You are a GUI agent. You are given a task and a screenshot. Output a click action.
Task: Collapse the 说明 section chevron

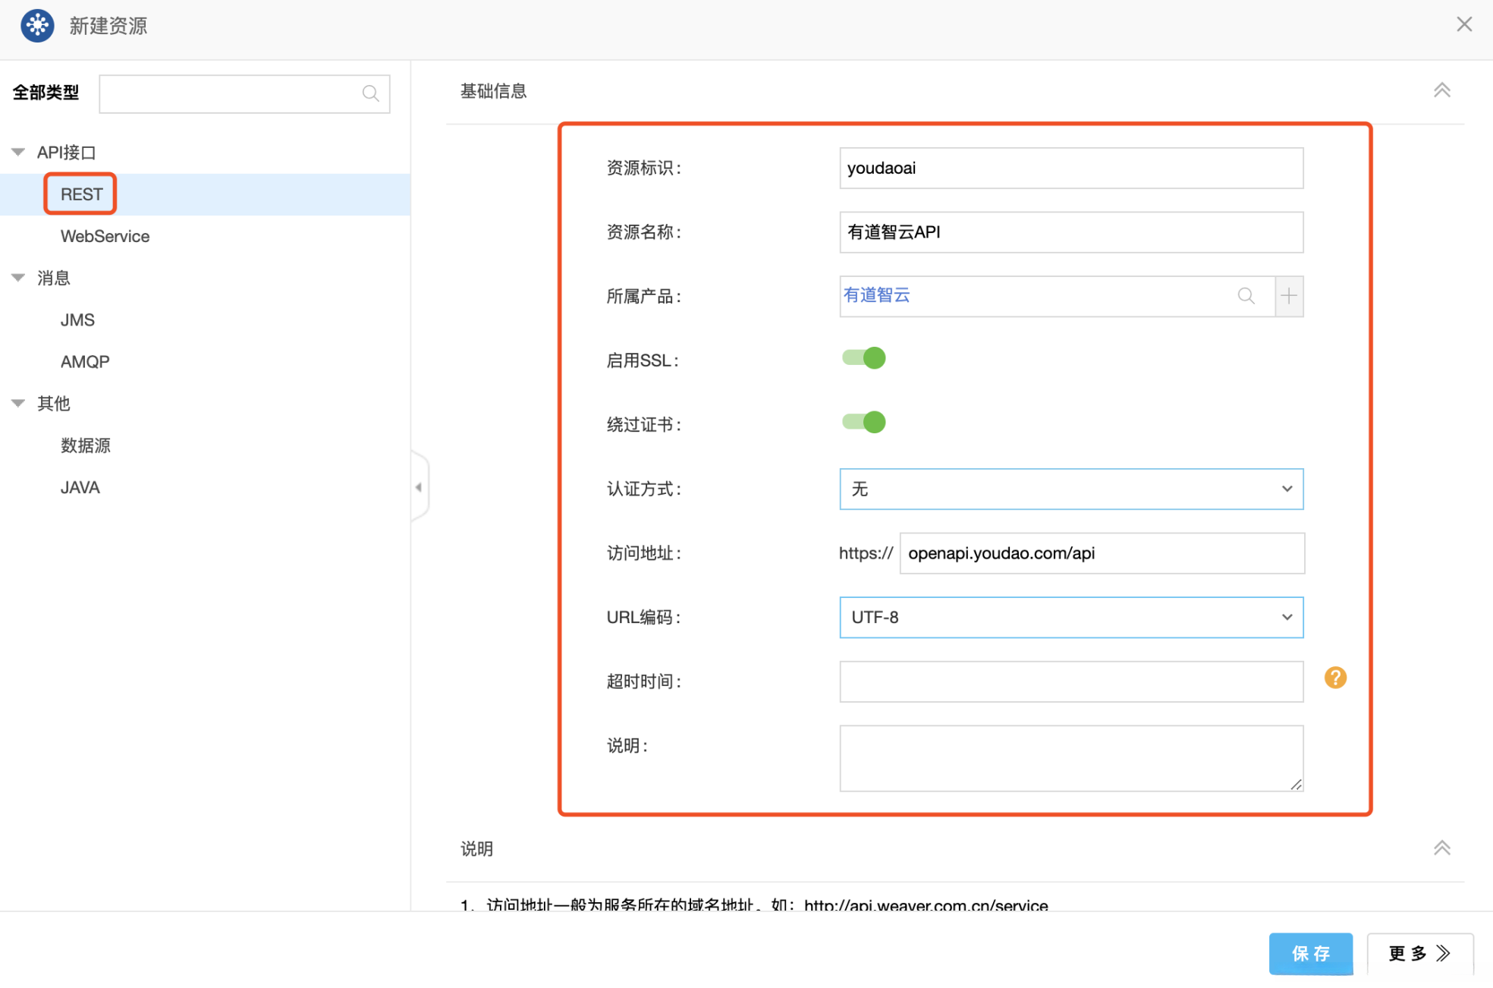[1442, 848]
